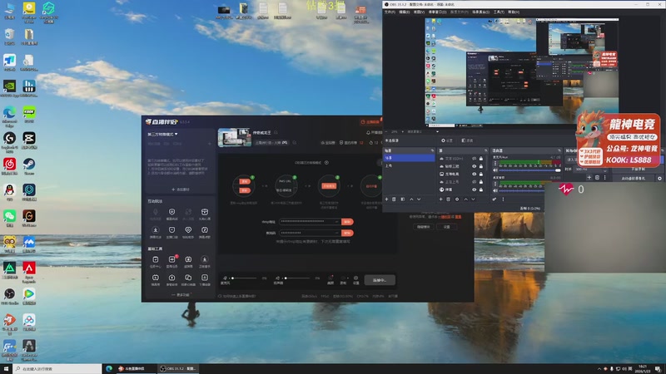Open 编辑(E) menu in OBS
666x374 pixels.
click(405, 12)
